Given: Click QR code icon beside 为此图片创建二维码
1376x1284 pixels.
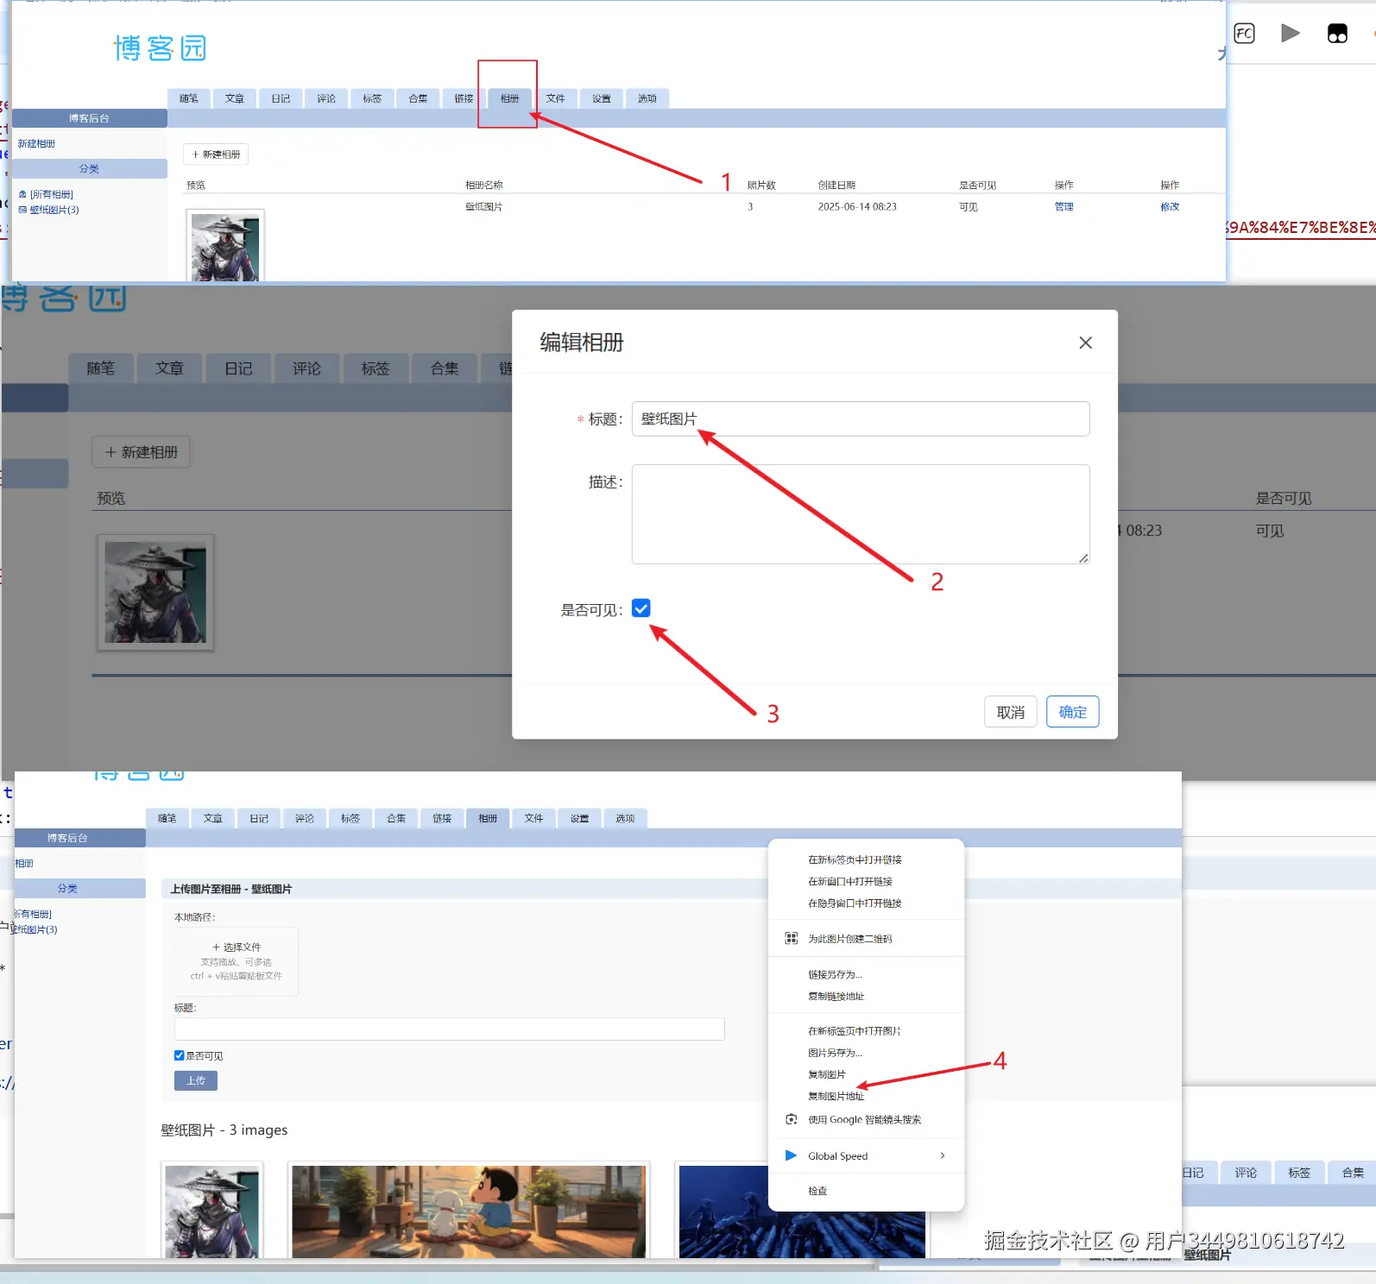Looking at the screenshot, I should tap(791, 938).
